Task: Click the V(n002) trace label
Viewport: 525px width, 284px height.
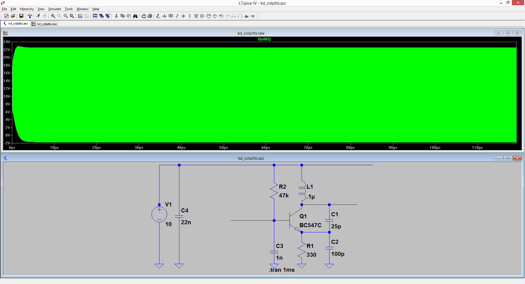Action: click(x=264, y=39)
